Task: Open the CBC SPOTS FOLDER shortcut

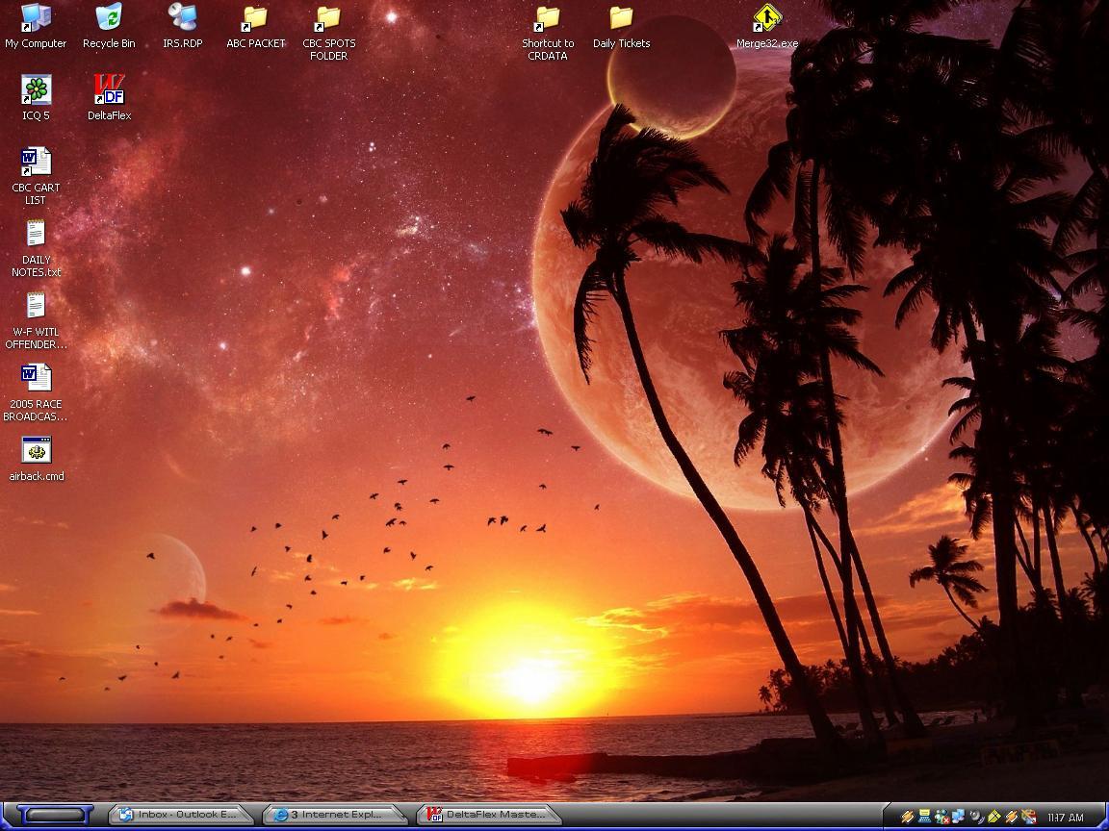Action: click(328, 18)
